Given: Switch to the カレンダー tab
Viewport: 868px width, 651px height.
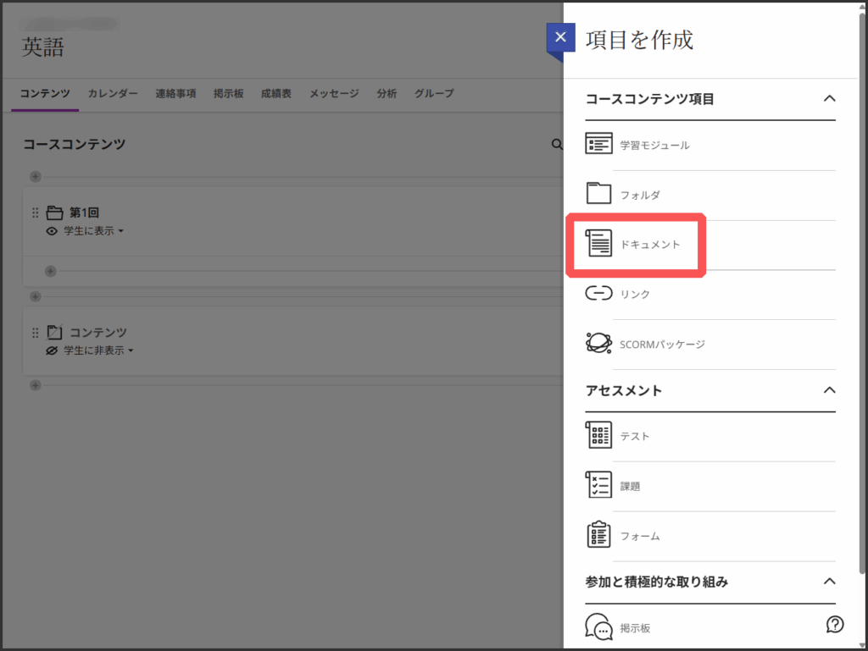Looking at the screenshot, I should [x=113, y=94].
